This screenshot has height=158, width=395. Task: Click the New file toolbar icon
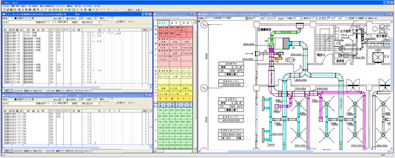click(4, 10)
